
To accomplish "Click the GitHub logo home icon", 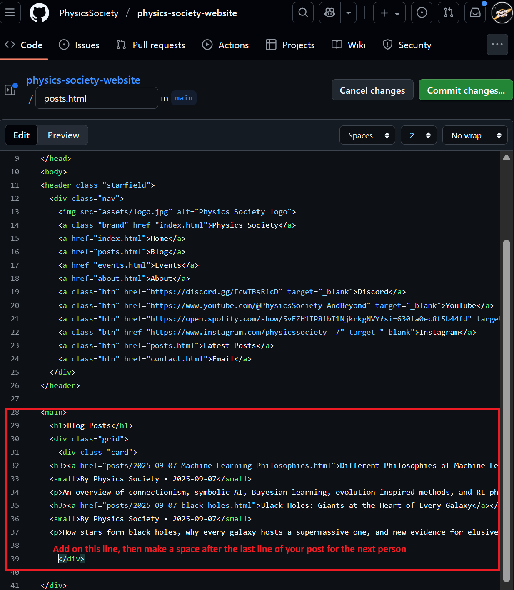I will tap(39, 13).
